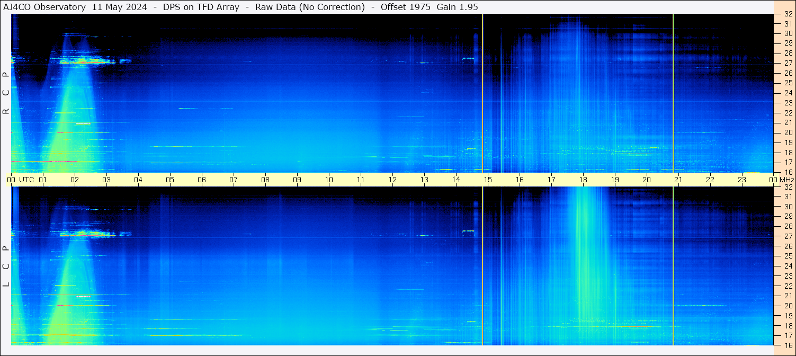796x356 pixels.
Task: Click hour 01 on the time axis
Action: (x=43, y=180)
